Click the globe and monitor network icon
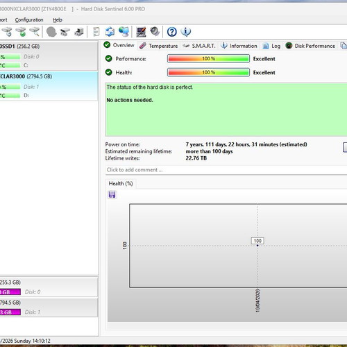 pyautogui.click(x=124, y=32)
